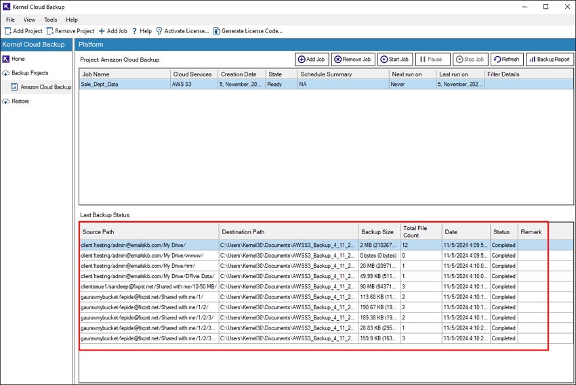Viewport: 576px width, 385px height.
Task: Select Backup Projects in the sidebar
Action: (x=30, y=73)
